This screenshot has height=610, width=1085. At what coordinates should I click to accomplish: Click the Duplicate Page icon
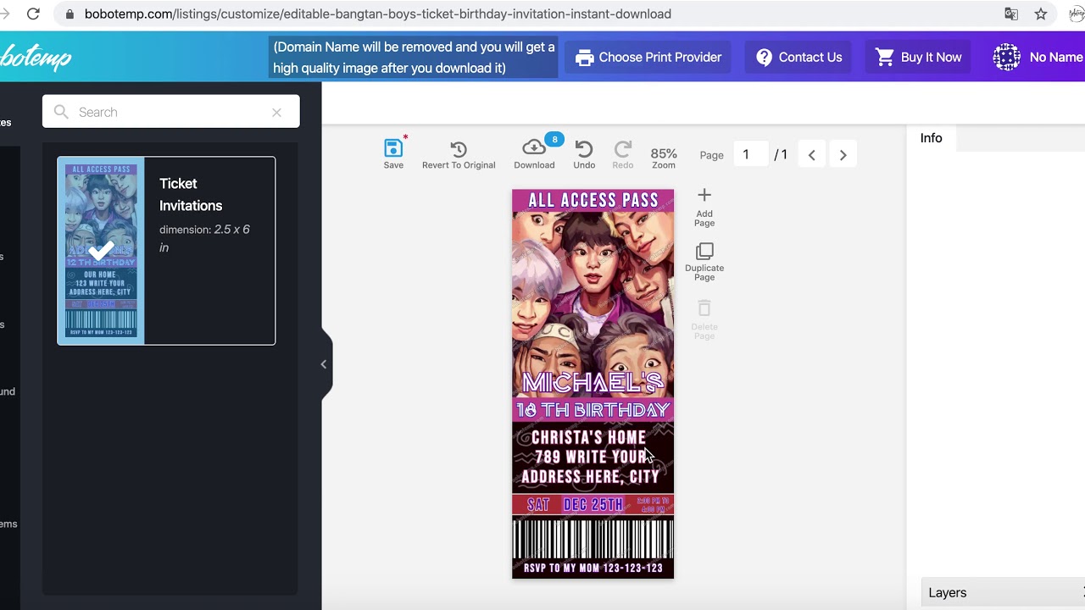click(704, 251)
